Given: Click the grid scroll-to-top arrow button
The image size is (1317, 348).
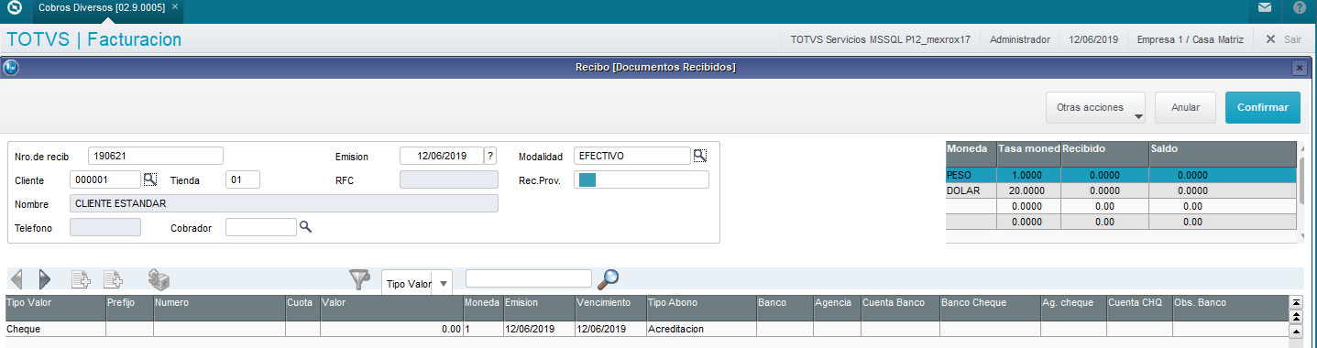Looking at the screenshot, I should coord(1295,301).
